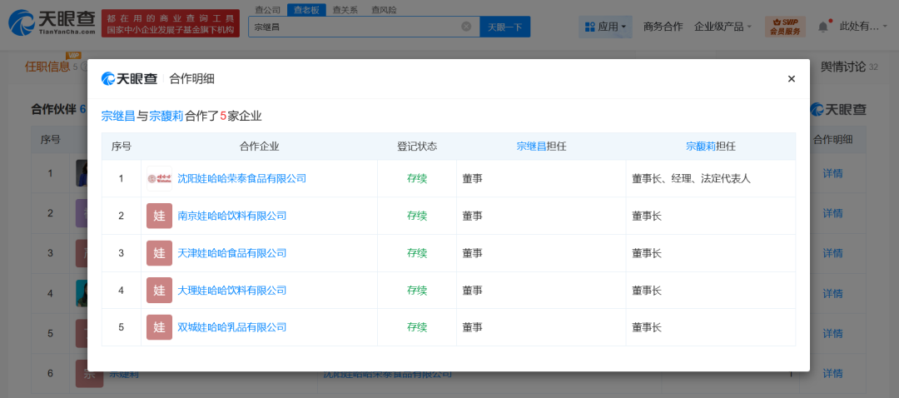899x398 pixels.
Task: Click the 南京娃哈哈饮料 company avatar icon
Action: pos(159,216)
